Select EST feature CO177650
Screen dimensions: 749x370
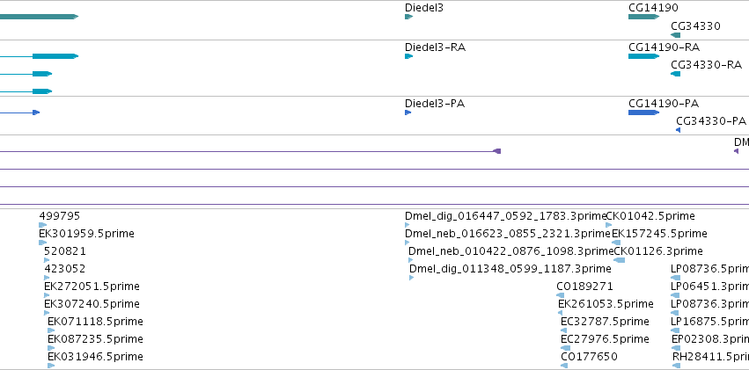pos(589,357)
